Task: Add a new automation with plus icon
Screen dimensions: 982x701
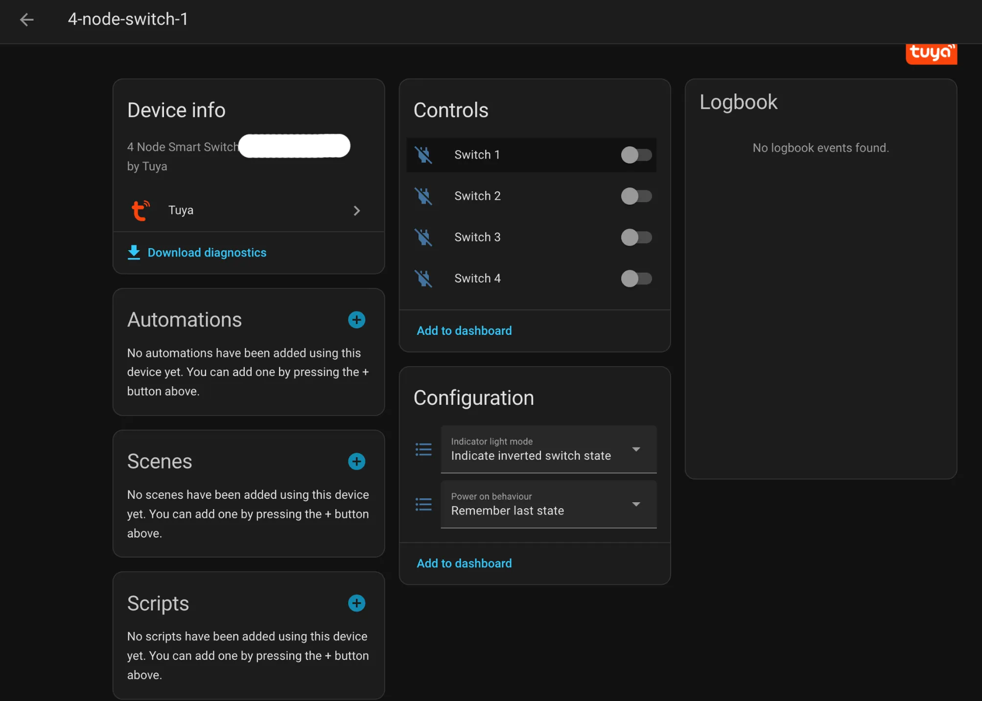Action: (356, 320)
